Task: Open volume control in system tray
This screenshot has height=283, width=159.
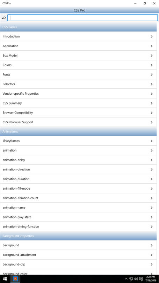Action: pos(136,279)
